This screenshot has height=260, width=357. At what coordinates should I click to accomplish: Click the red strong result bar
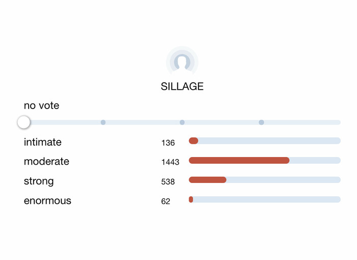tap(208, 180)
